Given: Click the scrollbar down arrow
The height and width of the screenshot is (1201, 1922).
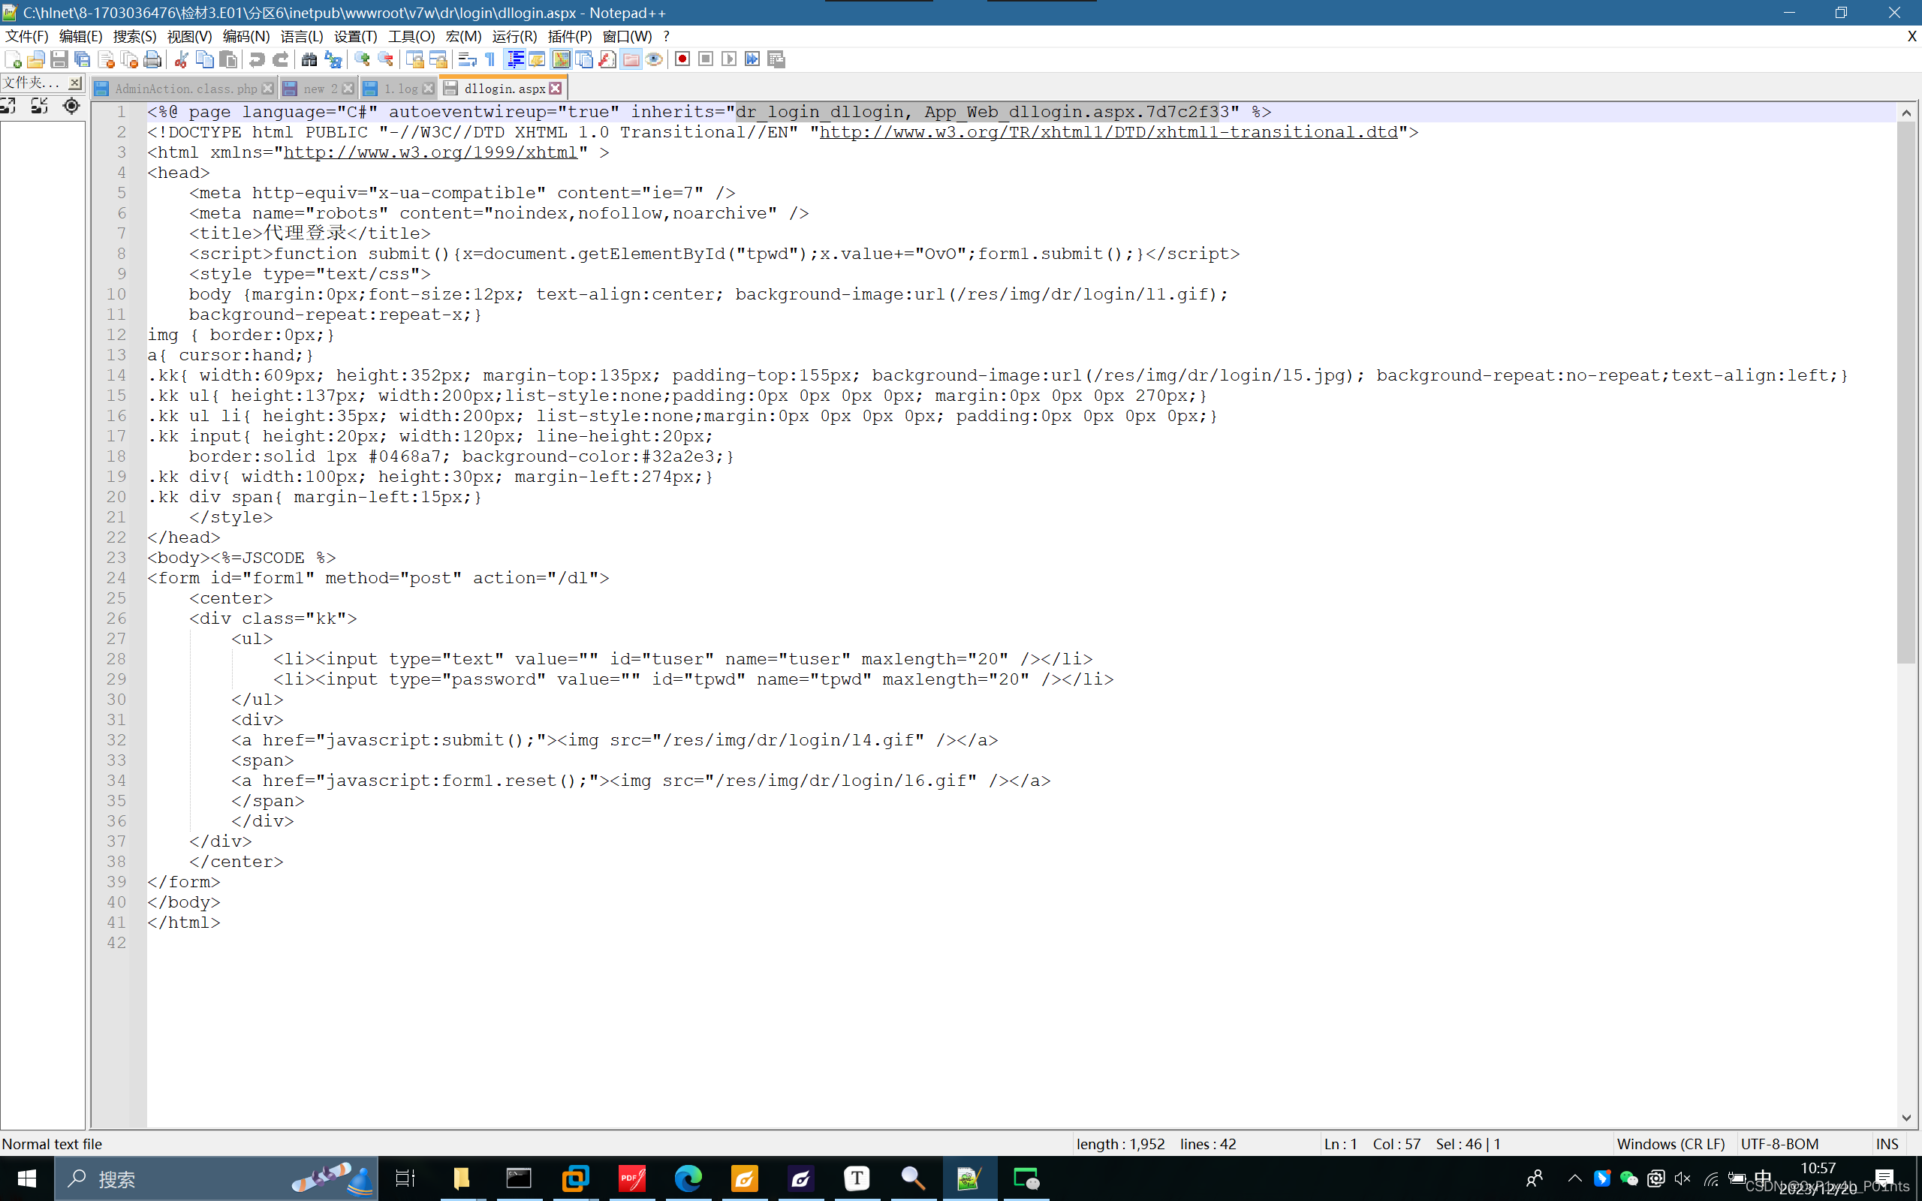Looking at the screenshot, I should point(1906,1118).
